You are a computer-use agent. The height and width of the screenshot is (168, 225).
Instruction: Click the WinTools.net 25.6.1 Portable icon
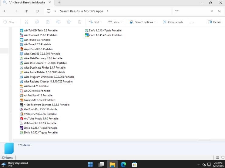[22, 35]
